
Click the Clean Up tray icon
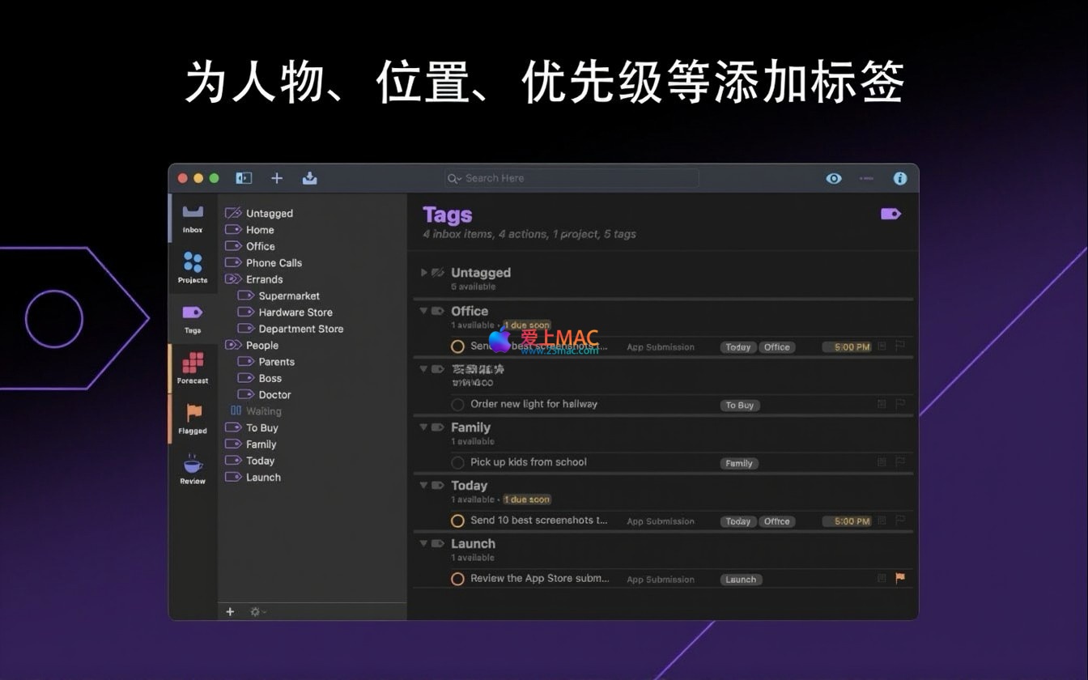pos(309,178)
